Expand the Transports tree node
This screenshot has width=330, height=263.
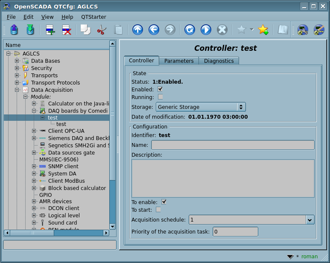(17, 76)
